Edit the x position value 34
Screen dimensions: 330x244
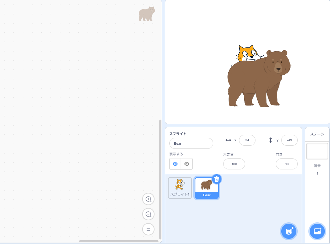tap(247, 140)
